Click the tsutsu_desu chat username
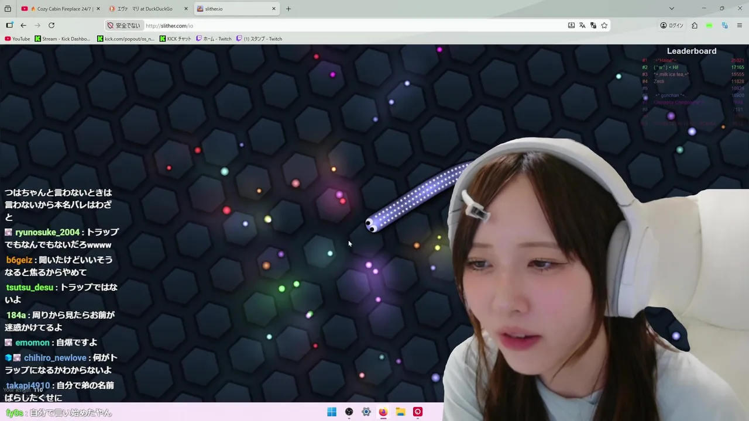Image resolution: width=749 pixels, height=421 pixels. [x=30, y=287]
